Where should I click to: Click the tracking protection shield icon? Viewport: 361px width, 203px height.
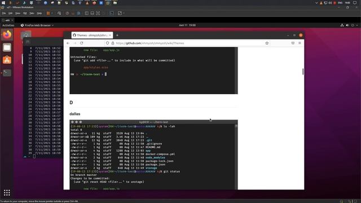click(108, 43)
